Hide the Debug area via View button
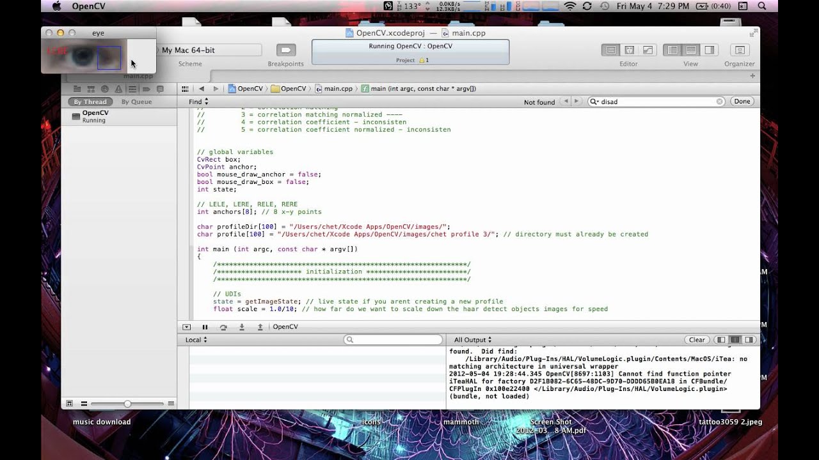The height and width of the screenshot is (460, 819). coord(691,50)
